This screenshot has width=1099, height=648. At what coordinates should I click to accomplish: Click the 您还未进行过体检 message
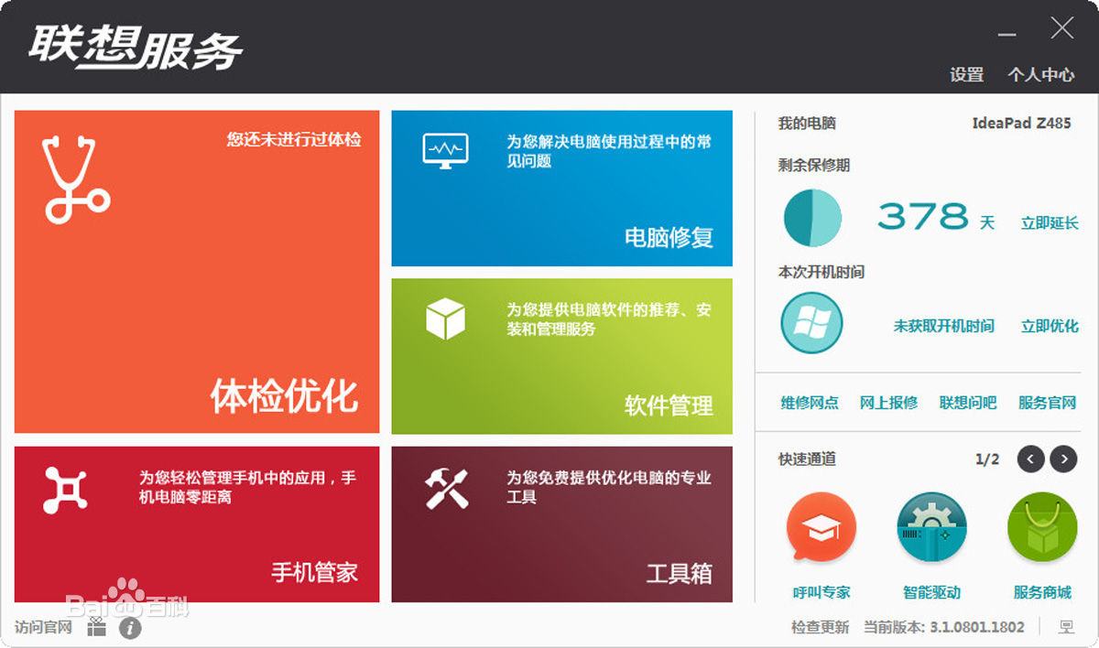pos(294,140)
